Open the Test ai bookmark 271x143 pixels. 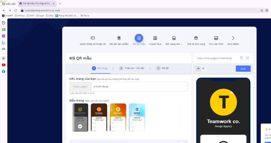coord(85,16)
